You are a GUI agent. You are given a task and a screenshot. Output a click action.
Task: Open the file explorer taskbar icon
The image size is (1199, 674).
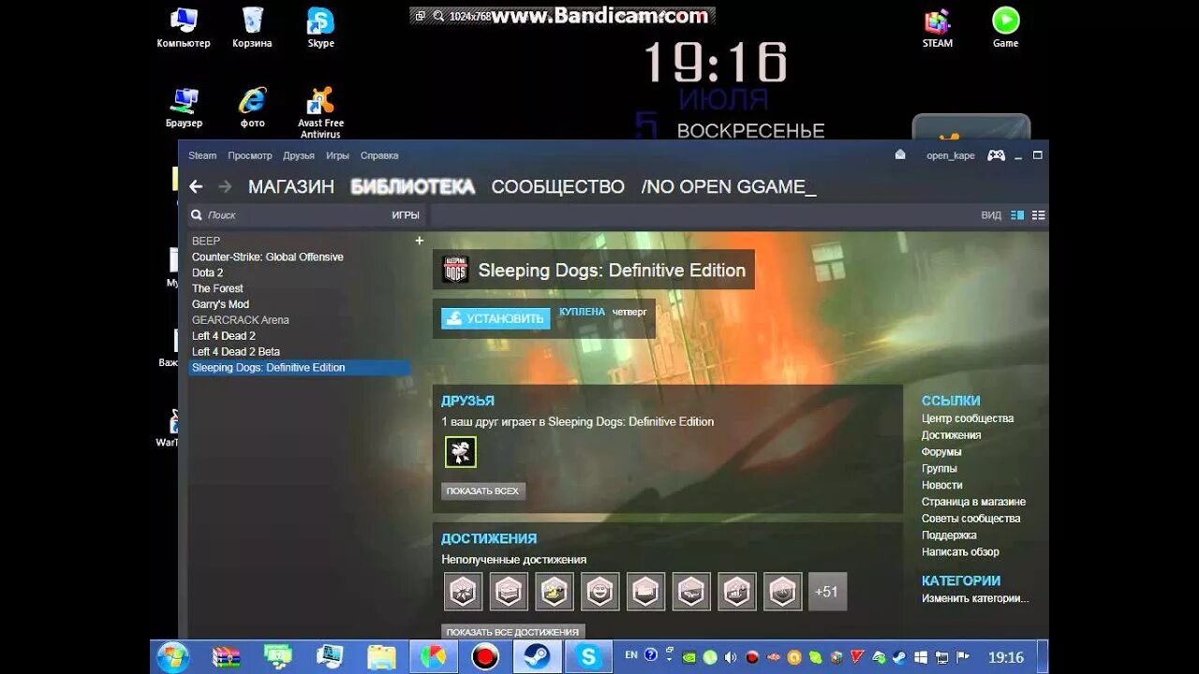tap(381, 657)
